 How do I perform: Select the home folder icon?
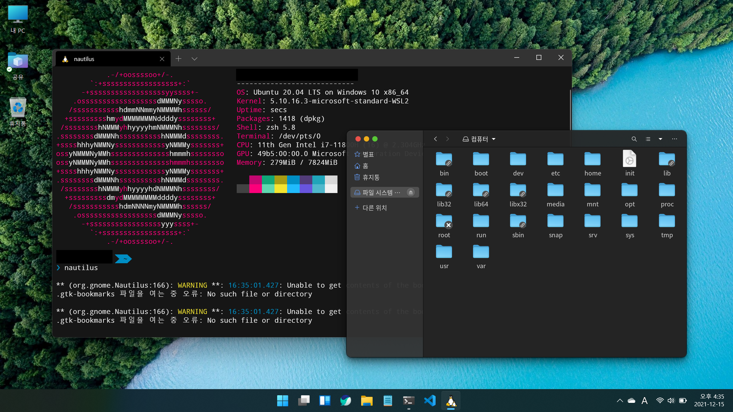point(593,159)
